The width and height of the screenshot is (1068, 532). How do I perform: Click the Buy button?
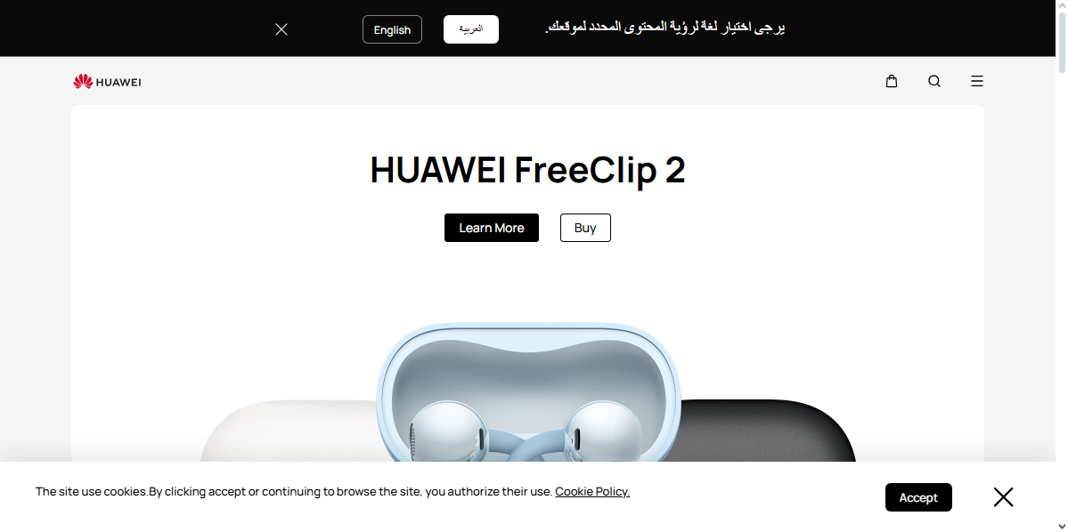[585, 228]
